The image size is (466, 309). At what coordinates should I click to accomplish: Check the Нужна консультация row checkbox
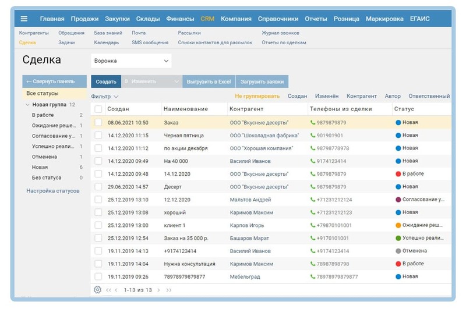98,264
